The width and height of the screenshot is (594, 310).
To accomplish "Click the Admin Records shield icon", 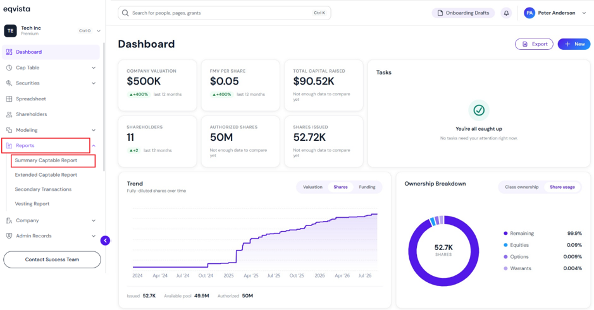I will (x=9, y=236).
